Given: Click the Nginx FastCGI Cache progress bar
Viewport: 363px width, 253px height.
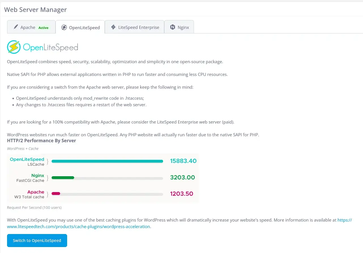Looking at the screenshot, I should tap(107, 178).
